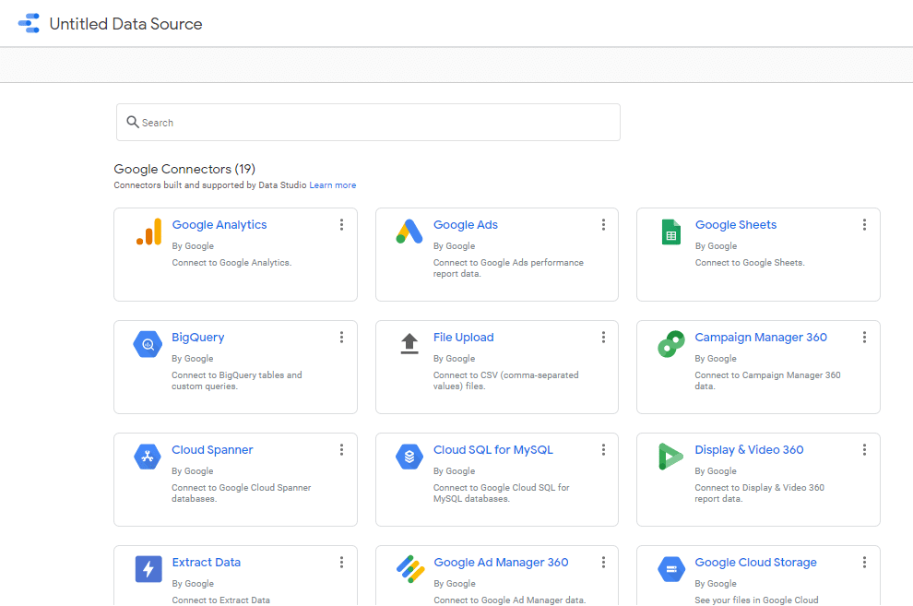Select the Google Analytics connector title
Image resolution: width=913 pixels, height=606 pixels.
tap(219, 225)
